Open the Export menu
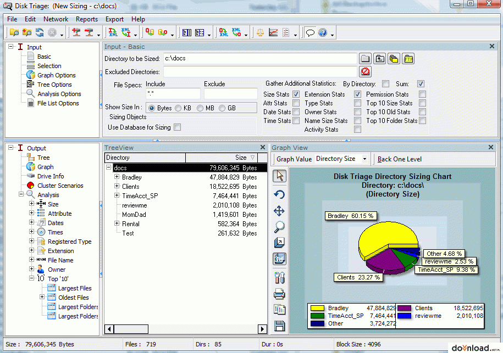503x353 pixels. (114, 19)
